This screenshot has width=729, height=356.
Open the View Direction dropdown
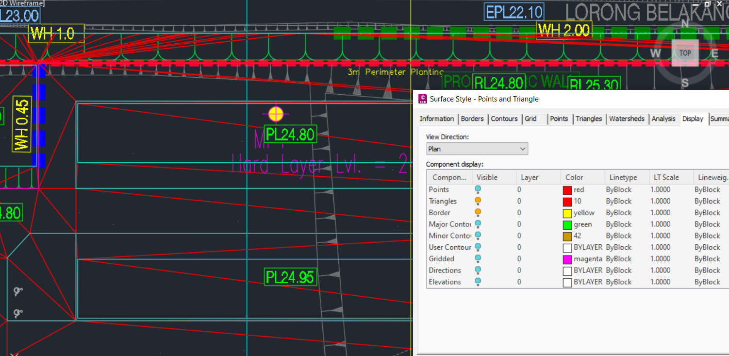coord(477,149)
